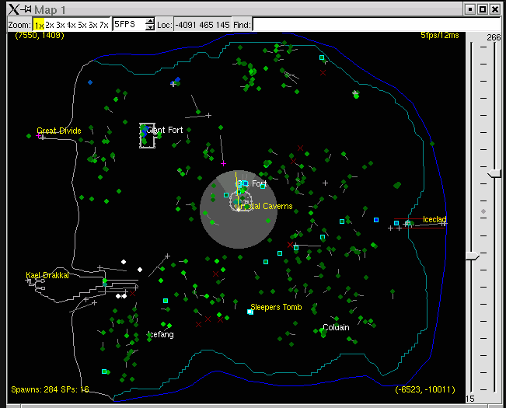Image resolution: width=506 pixels, height=408 pixels.
Task: Click the left vertical slider handle
Action: pyautogui.click(x=473, y=256)
